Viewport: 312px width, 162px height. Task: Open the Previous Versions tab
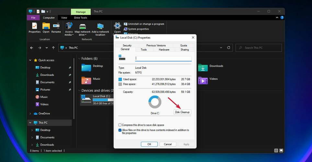point(156,45)
